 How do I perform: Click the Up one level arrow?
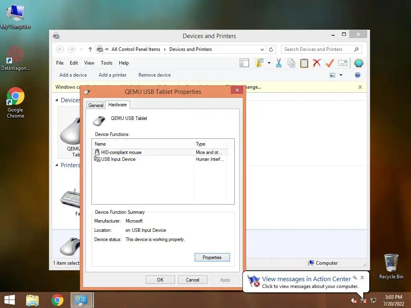(x=90, y=49)
